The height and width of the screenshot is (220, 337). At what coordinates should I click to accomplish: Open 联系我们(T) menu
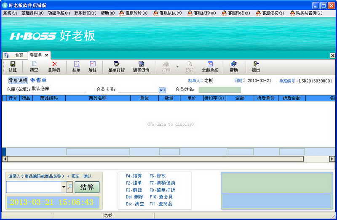click(86, 13)
